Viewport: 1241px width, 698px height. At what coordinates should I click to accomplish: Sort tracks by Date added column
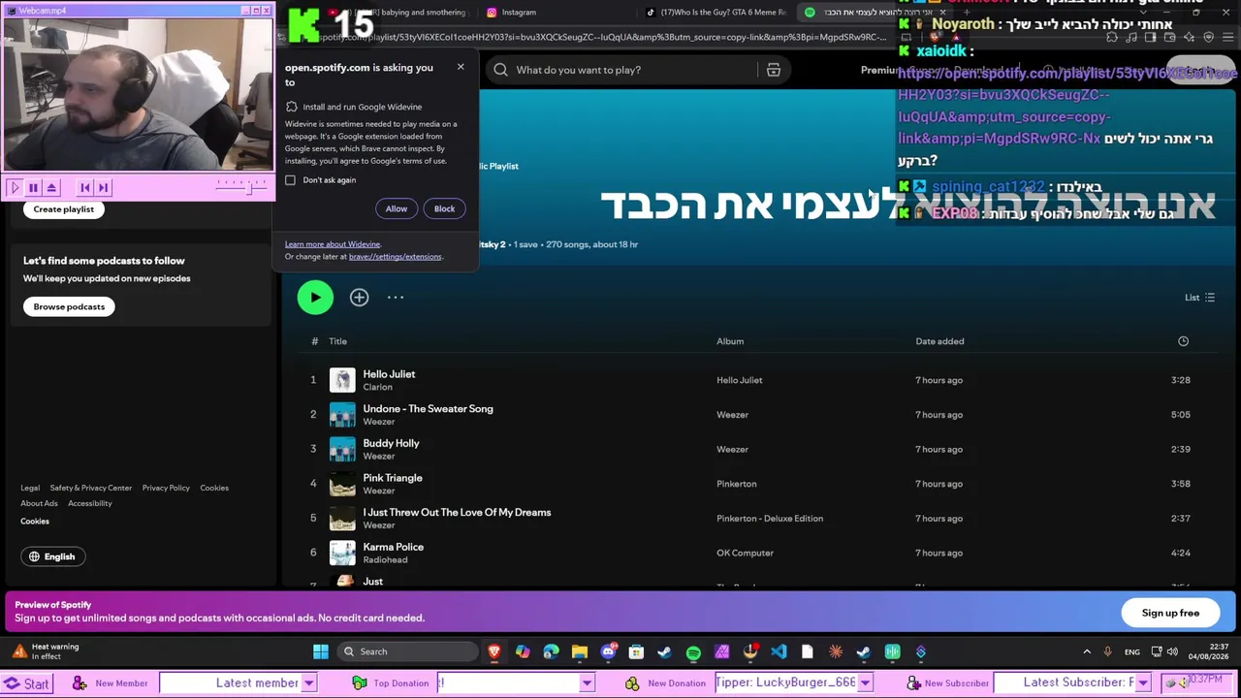[939, 341]
